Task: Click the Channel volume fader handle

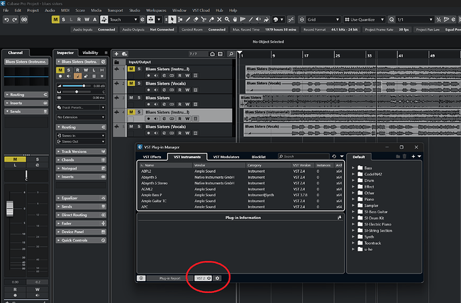Action: tap(10, 208)
